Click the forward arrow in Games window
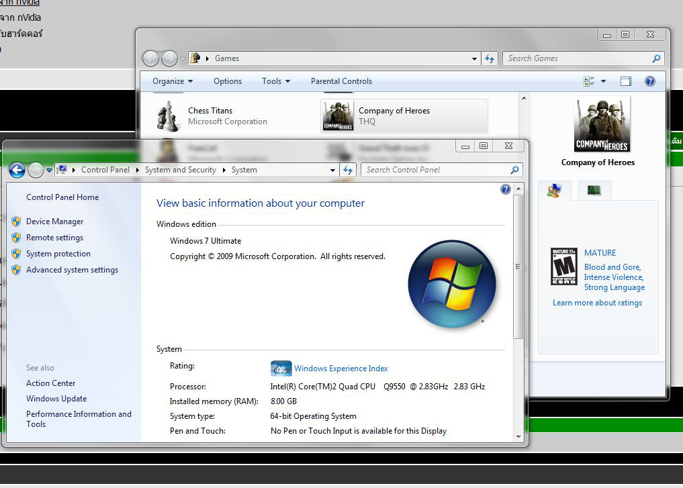 (169, 59)
